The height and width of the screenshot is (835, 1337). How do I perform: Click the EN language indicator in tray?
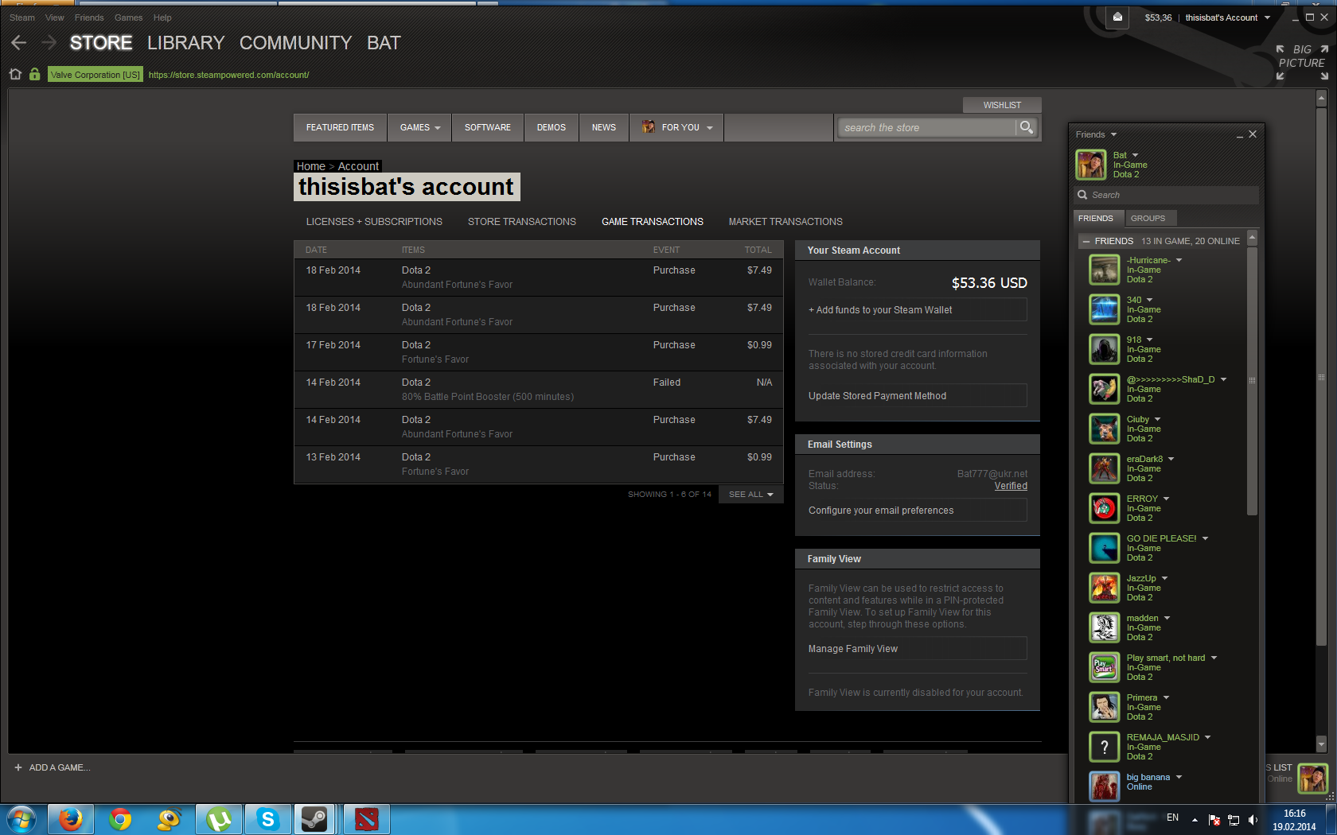click(1172, 818)
